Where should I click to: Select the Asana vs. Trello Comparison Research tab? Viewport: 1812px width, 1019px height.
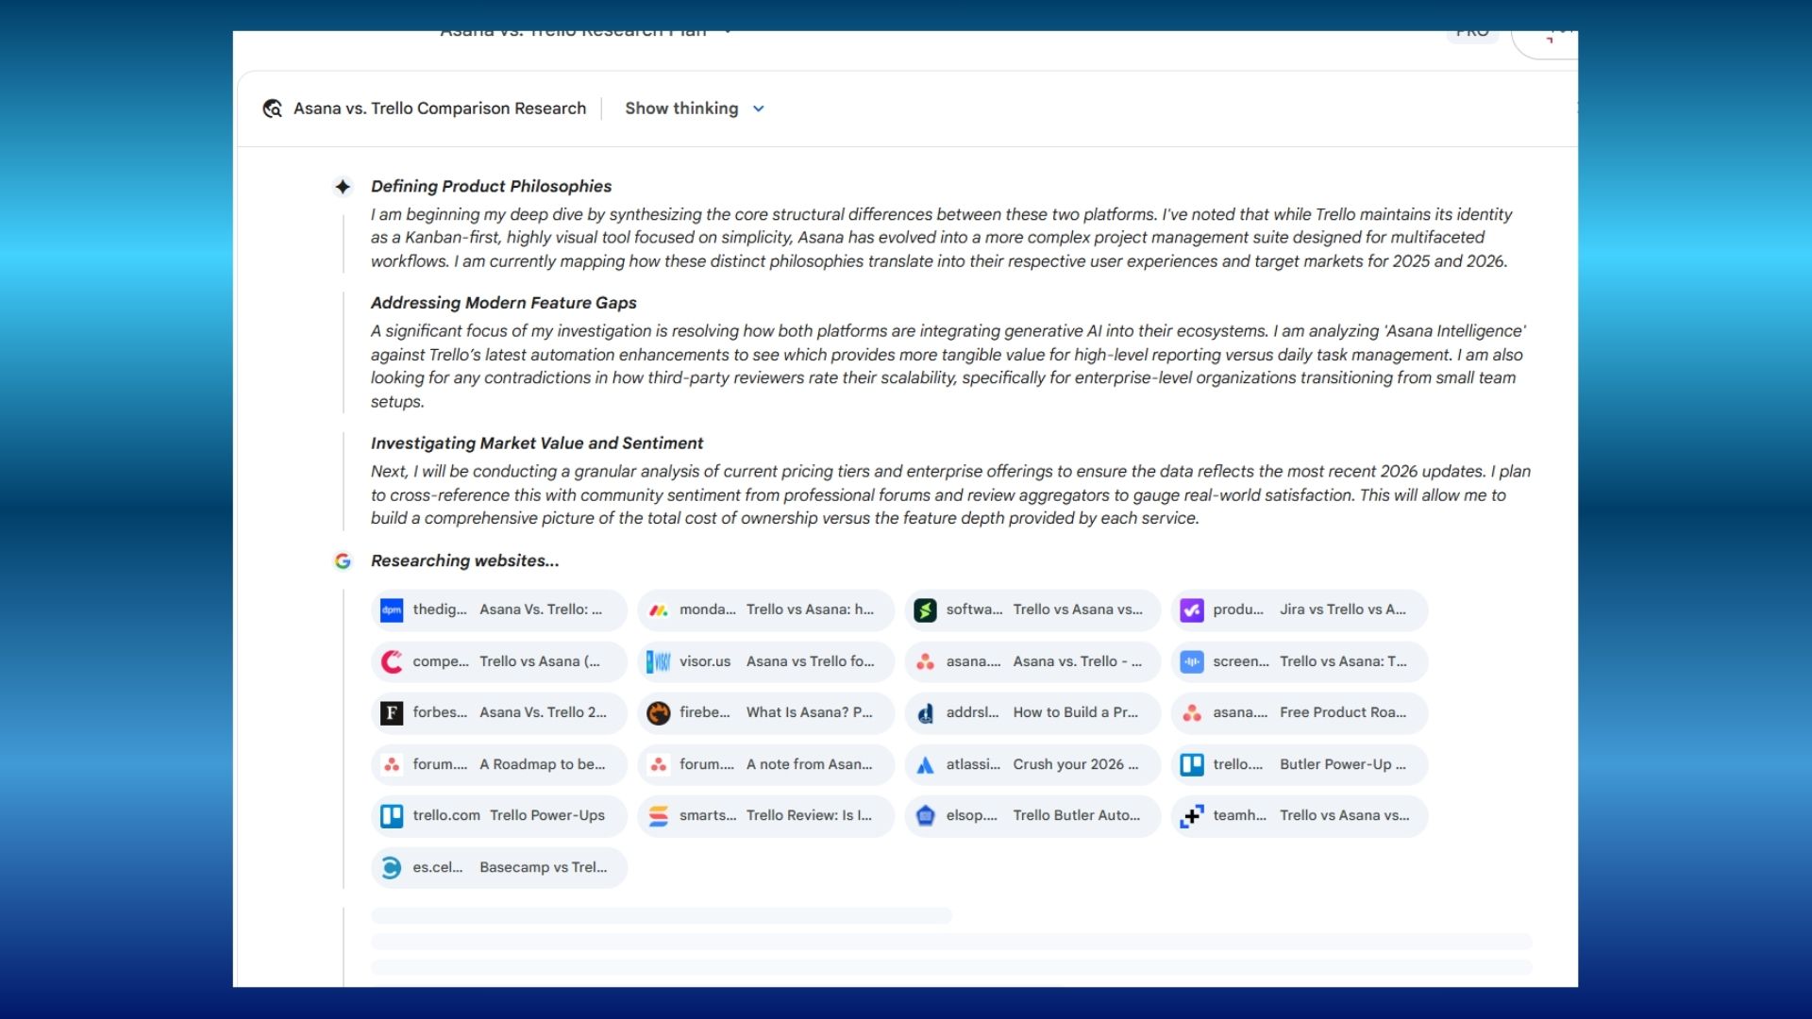click(438, 109)
